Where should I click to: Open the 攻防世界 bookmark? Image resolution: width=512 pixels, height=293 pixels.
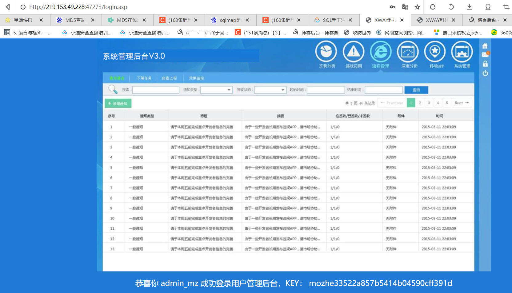[358, 32]
